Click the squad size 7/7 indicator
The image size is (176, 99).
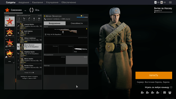pos(40,16)
